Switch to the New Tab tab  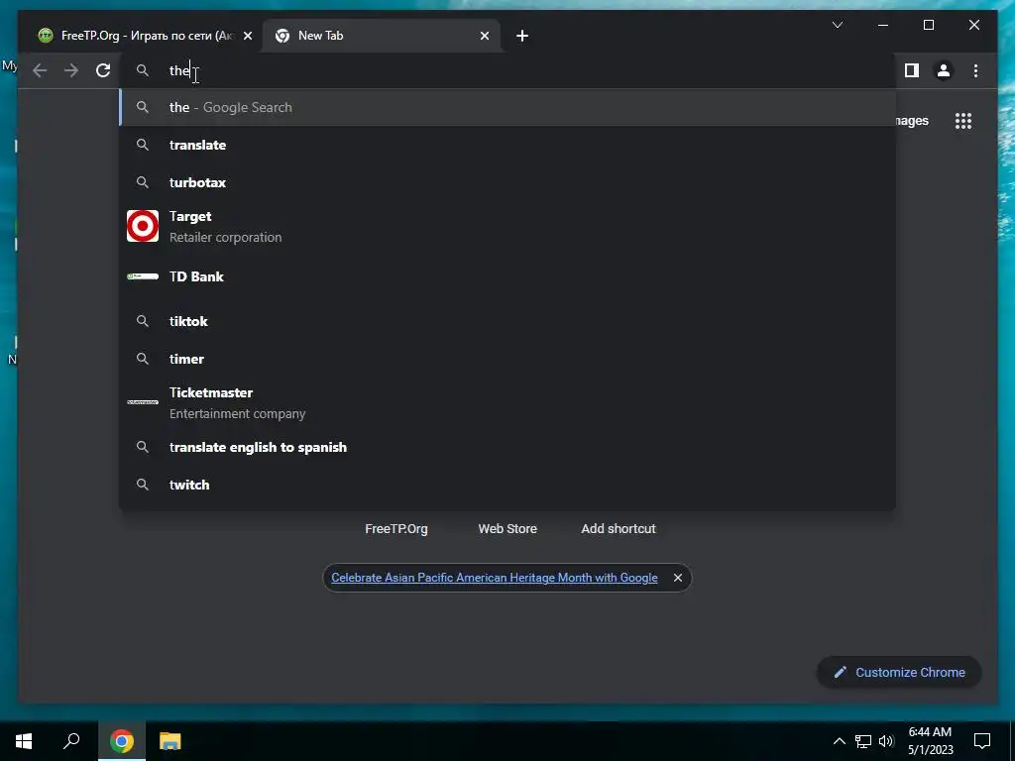click(382, 36)
